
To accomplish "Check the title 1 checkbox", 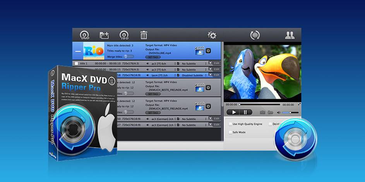I will point(76,63).
